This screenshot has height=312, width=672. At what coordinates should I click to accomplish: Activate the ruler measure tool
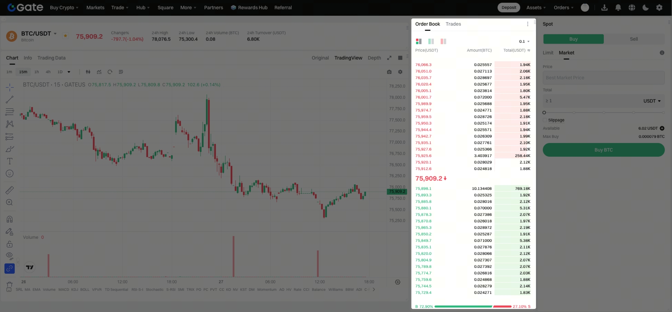[10, 190]
